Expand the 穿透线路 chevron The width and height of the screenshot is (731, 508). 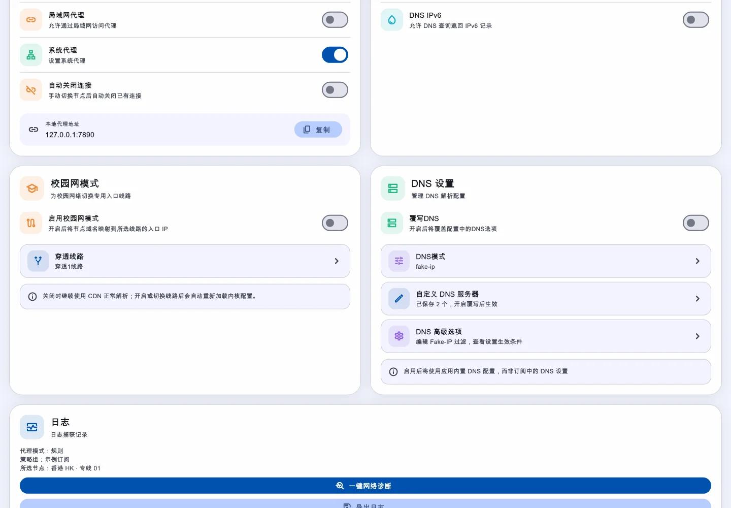coord(337,261)
